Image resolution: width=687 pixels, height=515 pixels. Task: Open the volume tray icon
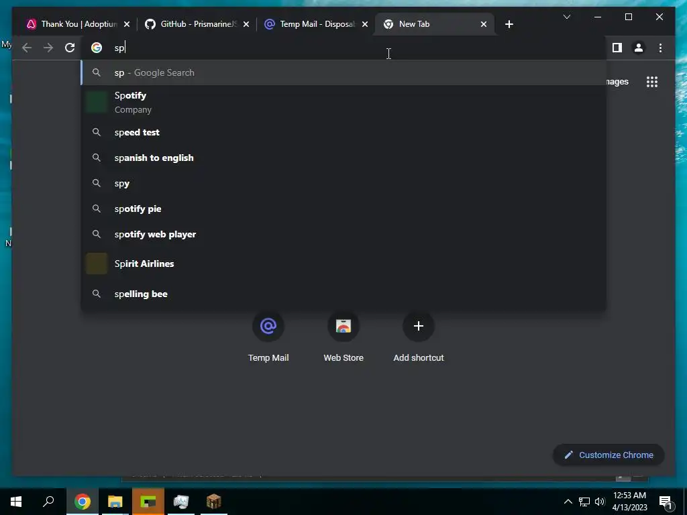tap(600, 502)
